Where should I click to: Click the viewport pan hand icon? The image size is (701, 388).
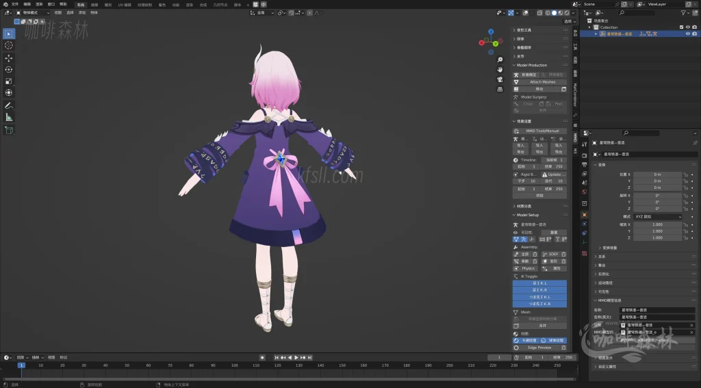click(500, 69)
